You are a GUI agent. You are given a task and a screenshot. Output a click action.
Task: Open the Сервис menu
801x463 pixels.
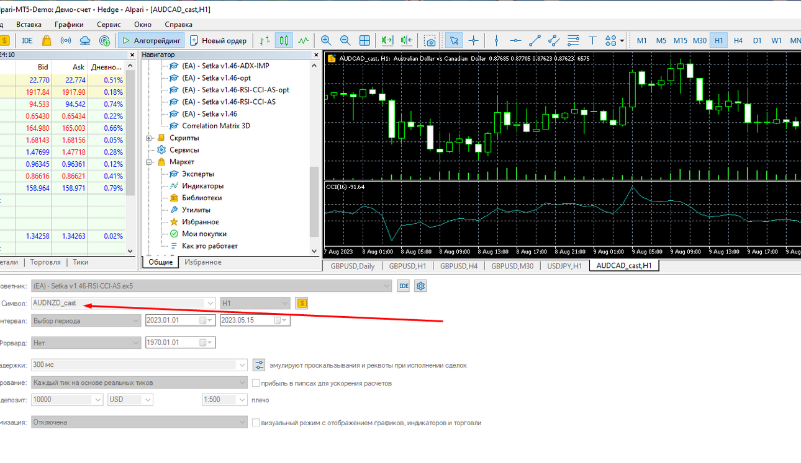[x=109, y=25]
